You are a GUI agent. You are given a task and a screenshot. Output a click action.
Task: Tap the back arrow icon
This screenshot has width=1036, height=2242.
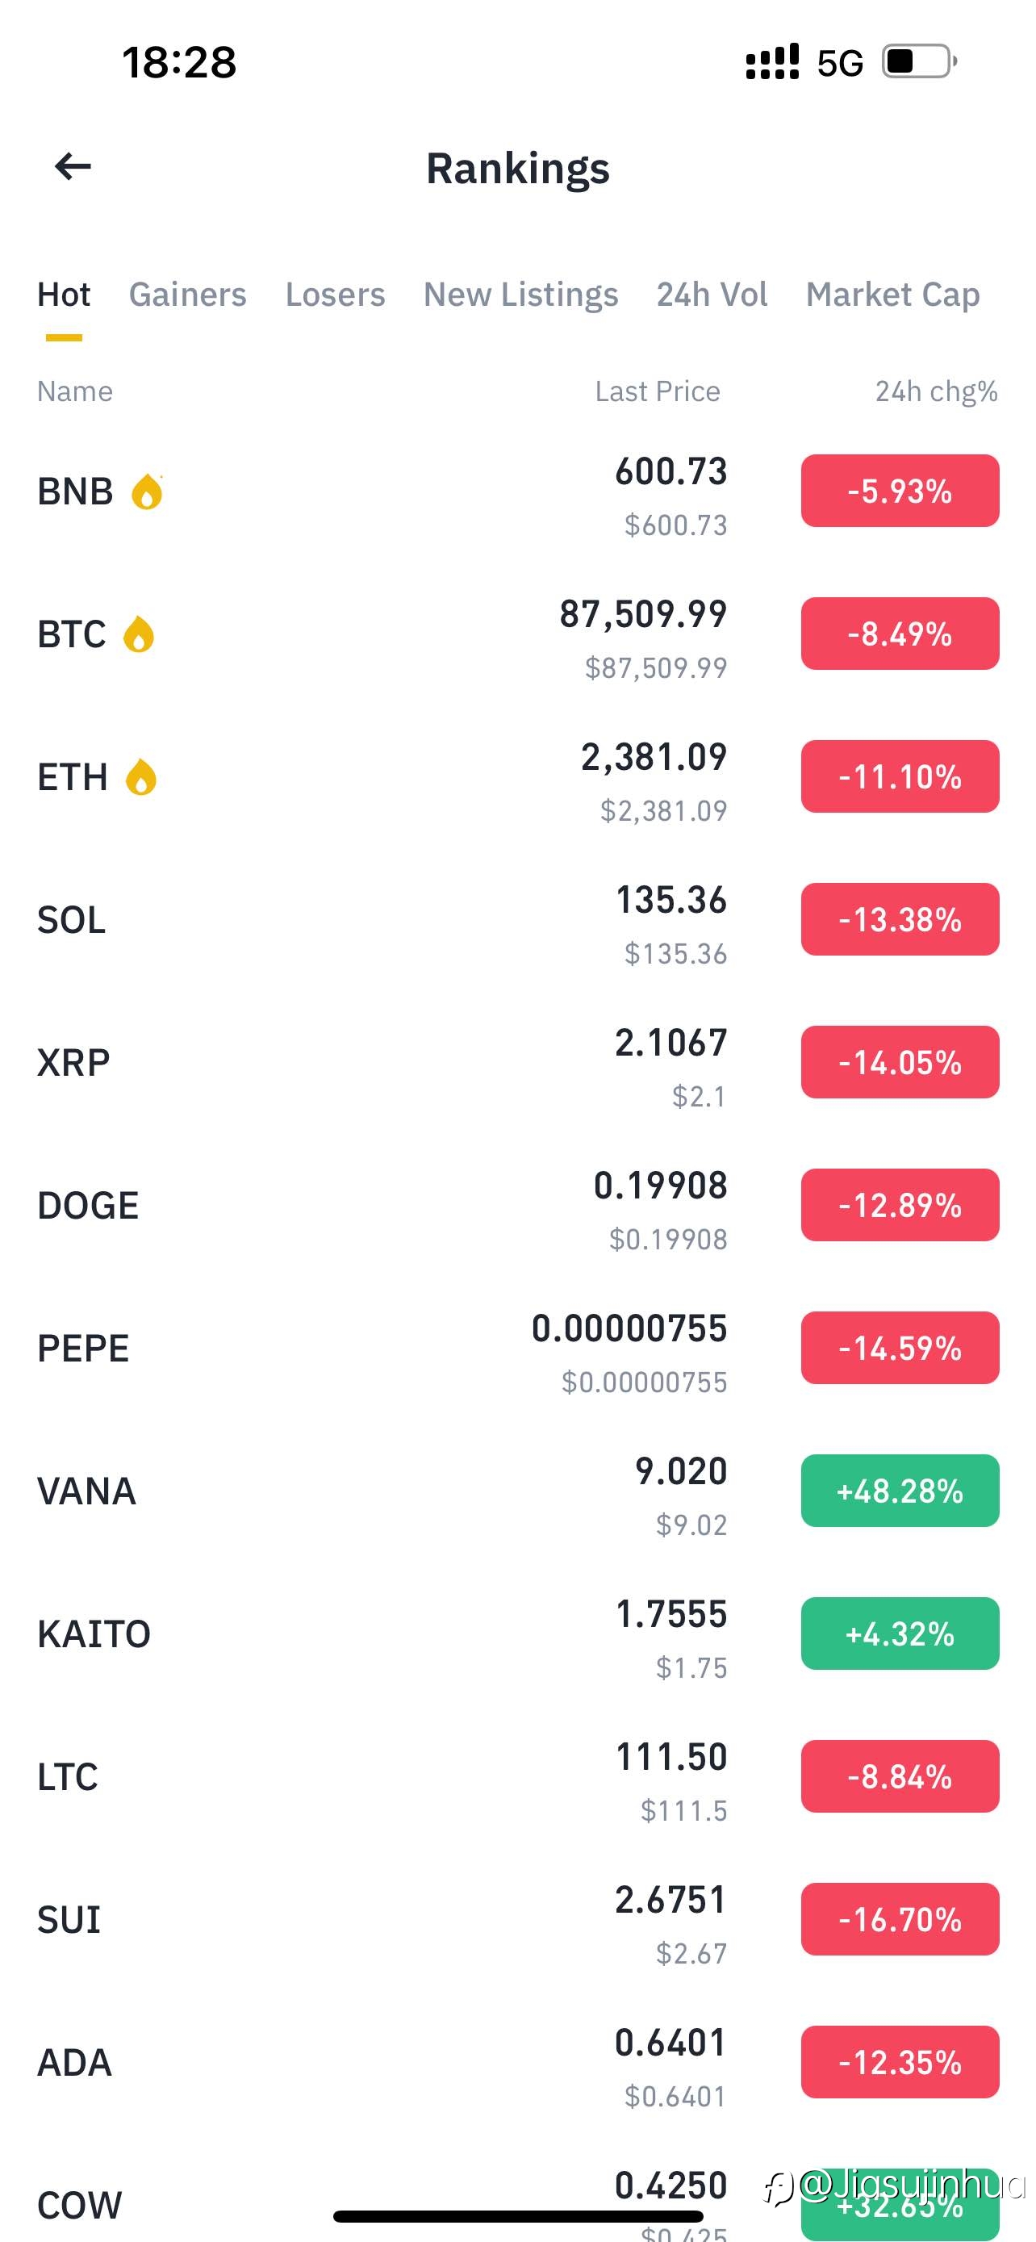point(73,166)
